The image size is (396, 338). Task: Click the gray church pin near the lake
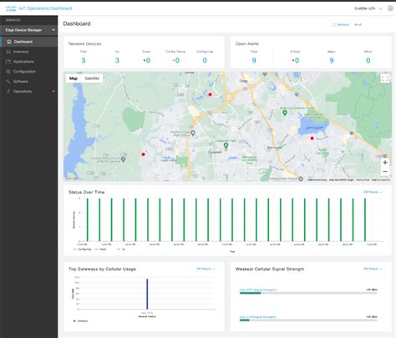pyautogui.click(x=123, y=159)
